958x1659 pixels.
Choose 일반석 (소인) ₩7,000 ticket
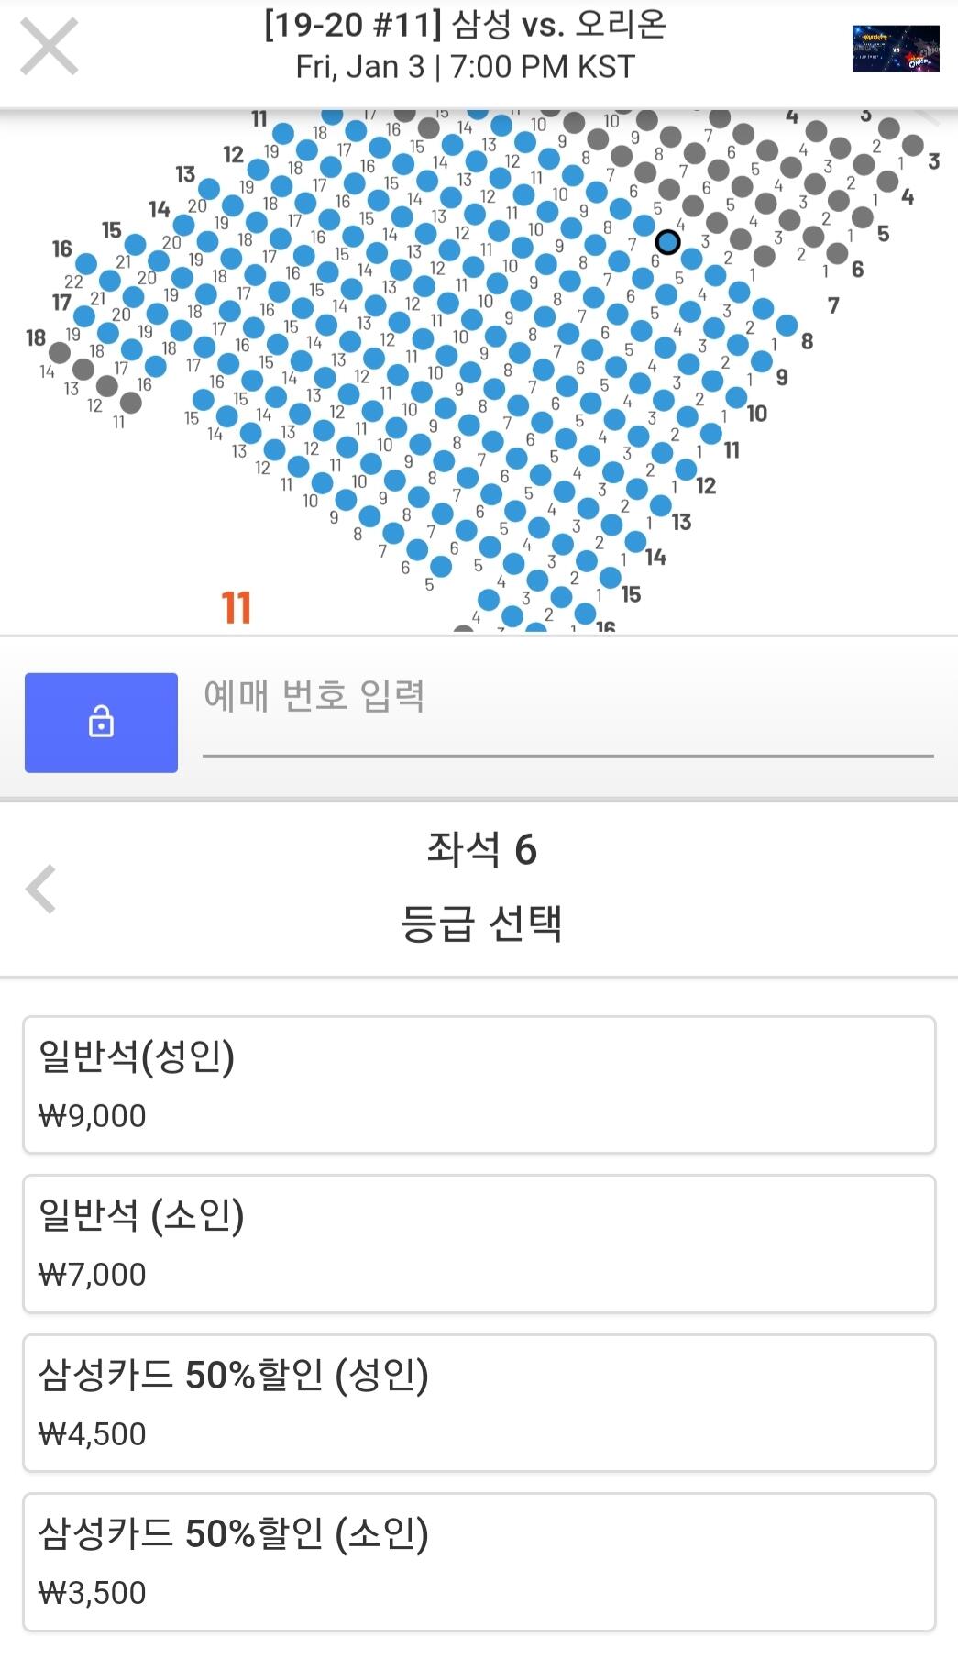pyautogui.click(x=479, y=1243)
